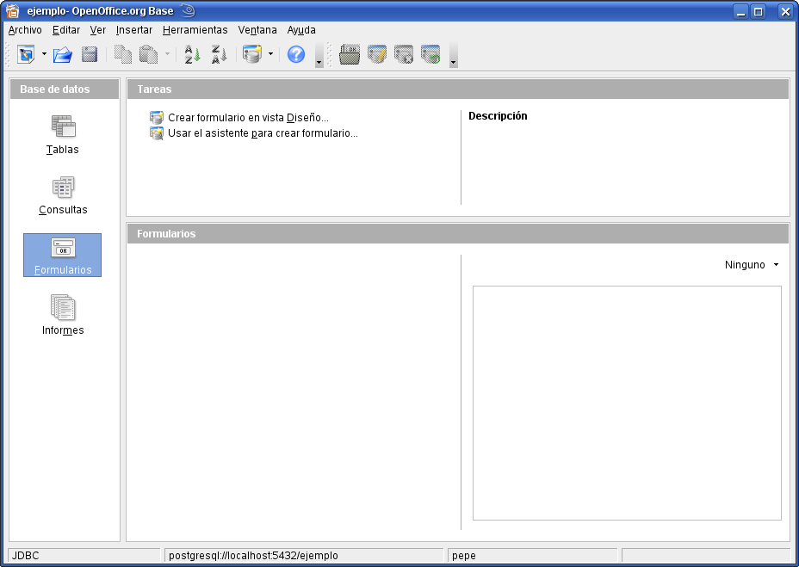Click the Rename form icon
This screenshot has width=799, height=567.
pos(430,54)
